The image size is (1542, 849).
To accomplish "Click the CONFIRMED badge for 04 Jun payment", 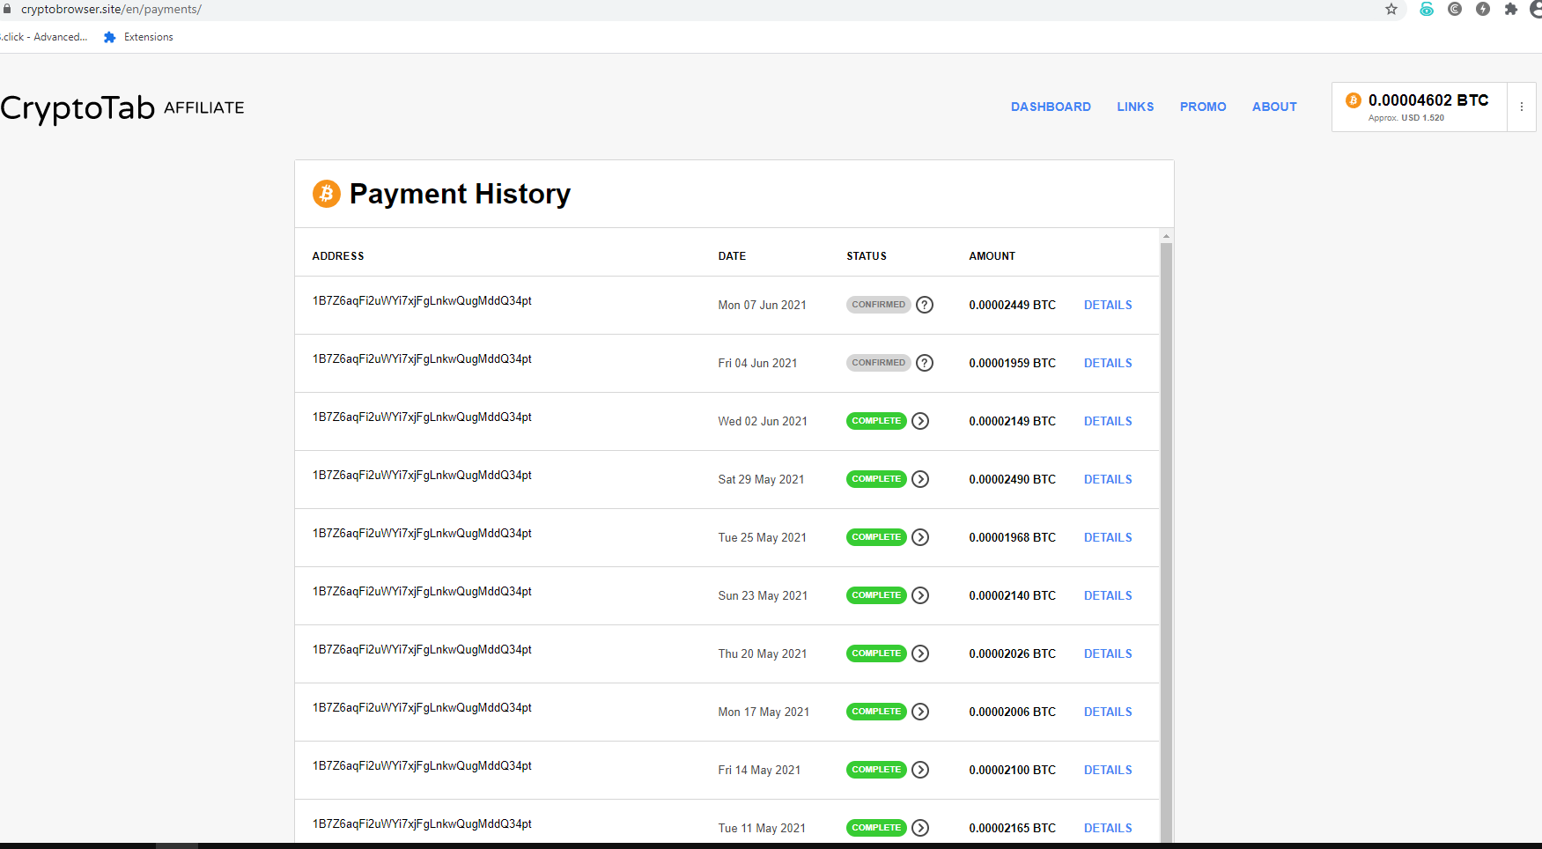I will [x=878, y=363].
